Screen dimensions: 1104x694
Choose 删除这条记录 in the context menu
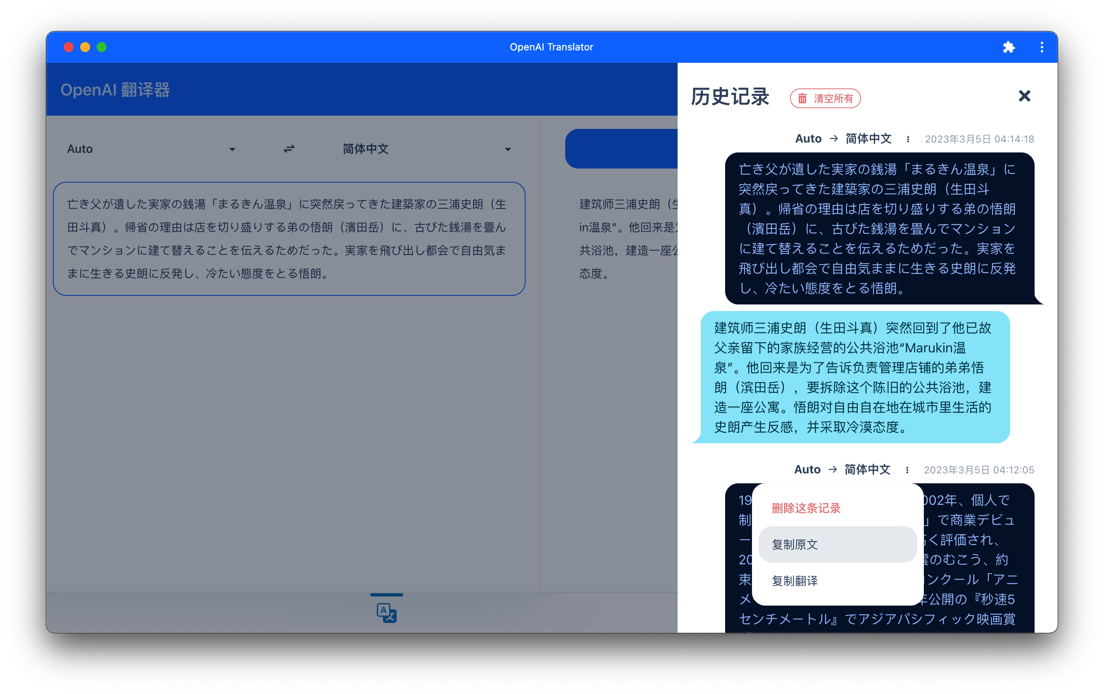[805, 508]
